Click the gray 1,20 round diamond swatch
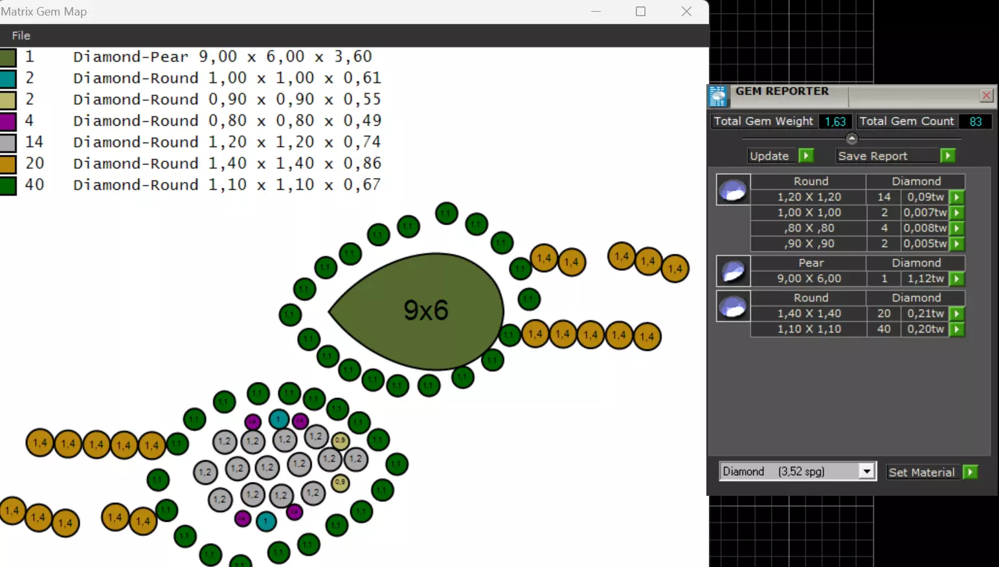The height and width of the screenshot is (567, 999). click(8, 143)
